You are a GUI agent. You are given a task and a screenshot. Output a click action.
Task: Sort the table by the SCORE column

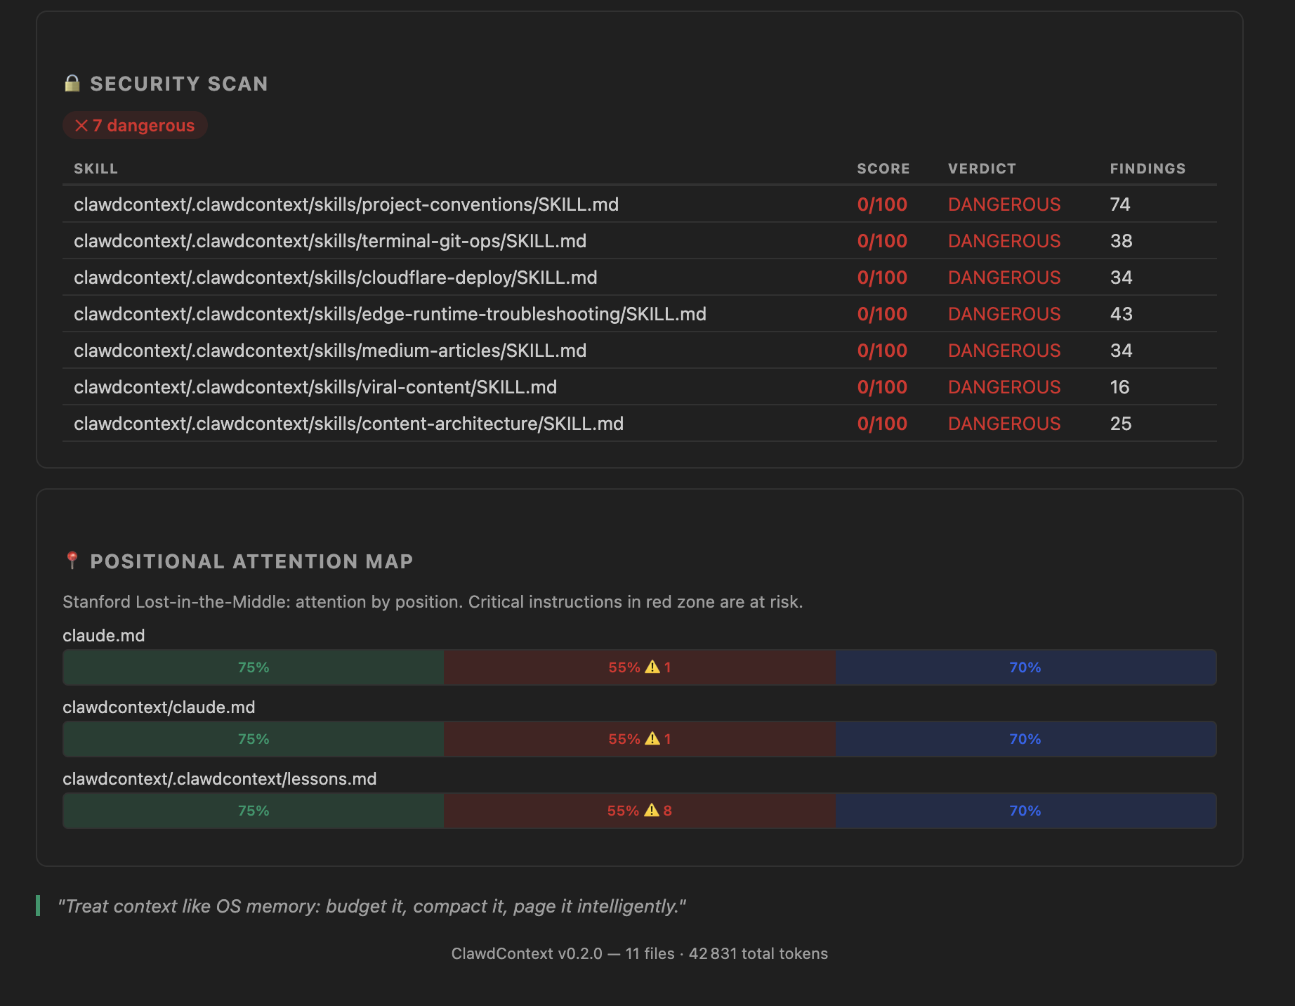883,169
